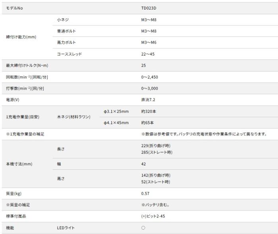Click the 229(折り曲げ時) value

[156, 146]
